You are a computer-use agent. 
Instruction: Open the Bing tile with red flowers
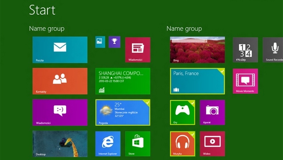coord(198,50)
